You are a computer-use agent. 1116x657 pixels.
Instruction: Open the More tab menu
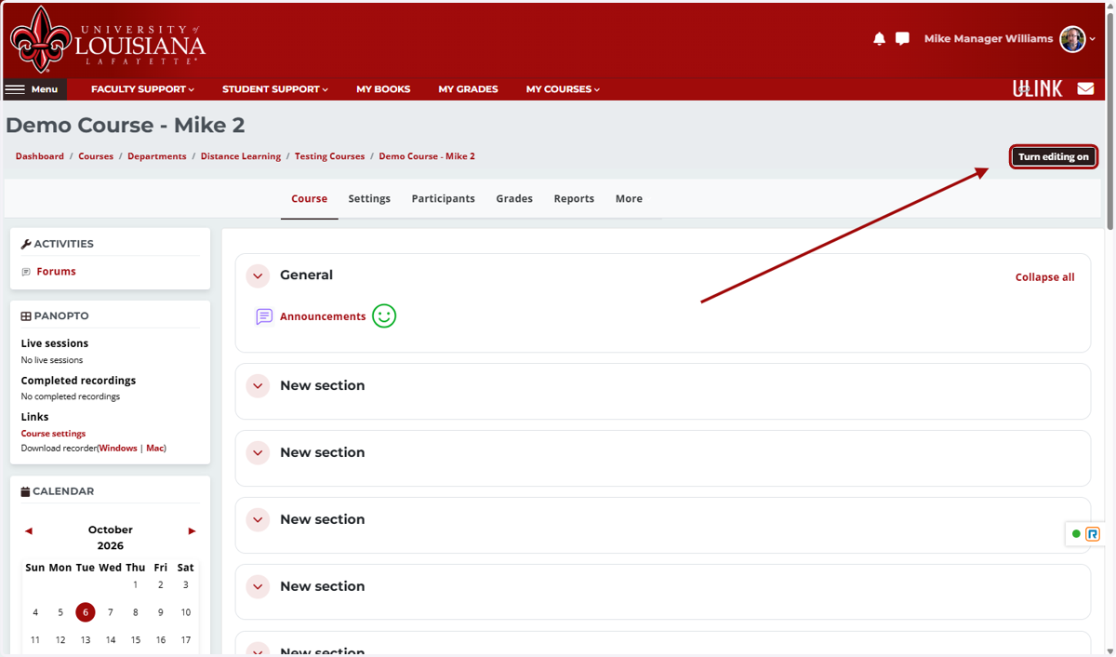click(x=629, y=198)
